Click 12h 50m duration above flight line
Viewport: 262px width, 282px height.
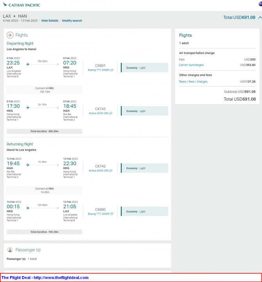(x=42, y=205)
